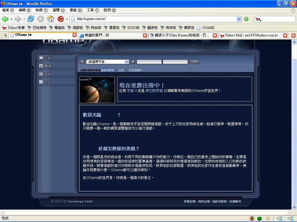
Task: Click the 新闻 sidebar icon
Action: pos(41,66)
